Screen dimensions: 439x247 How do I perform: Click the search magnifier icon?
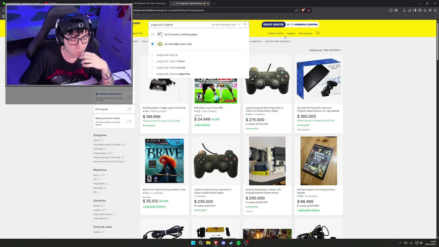pos(245,24)
